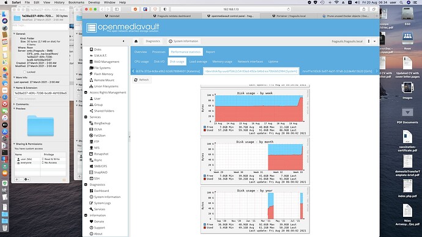The height and width of the screenshot is (237, 422).
Task: Open the fragoulis.fragoulis.local user dropdown arrow
Action: coord(374,42)
